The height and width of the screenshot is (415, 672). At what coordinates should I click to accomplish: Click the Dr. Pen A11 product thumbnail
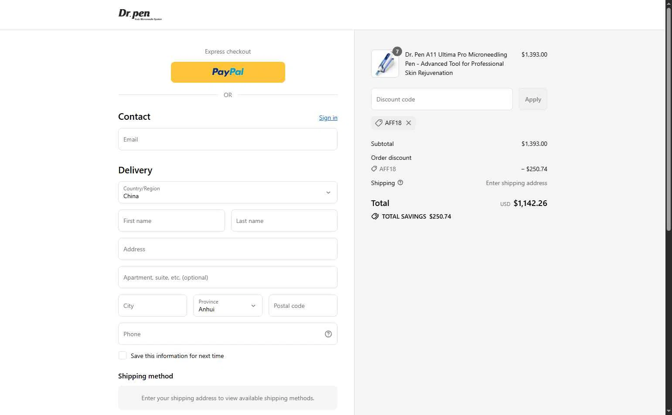(x=385, y=64)
